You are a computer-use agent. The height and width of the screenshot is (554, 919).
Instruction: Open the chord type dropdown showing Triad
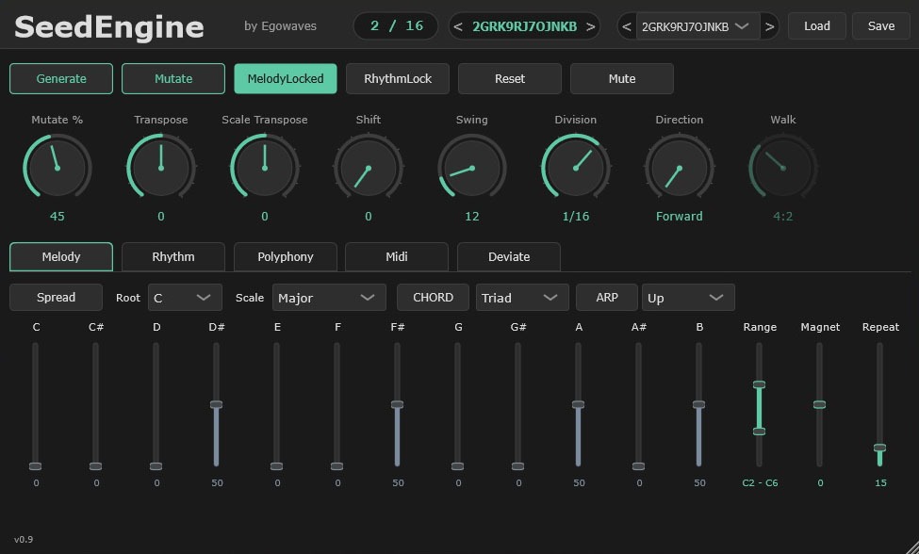[x=522, y=298]
